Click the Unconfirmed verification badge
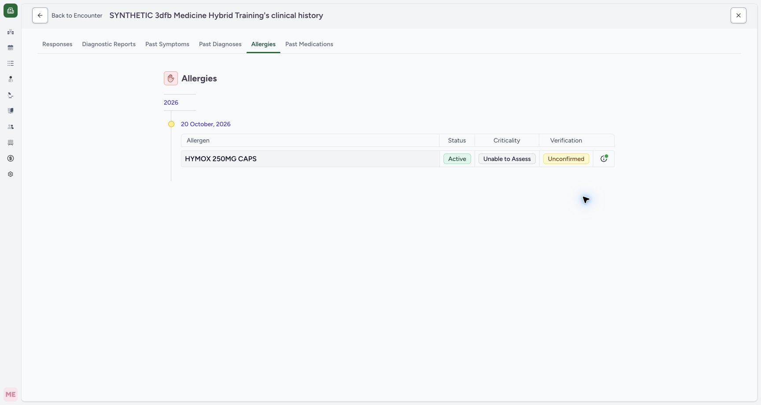 (x=566, y=159)
